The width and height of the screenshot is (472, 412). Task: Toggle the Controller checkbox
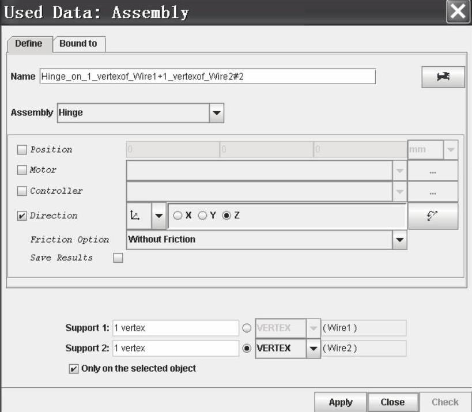(x=22, y=191)
